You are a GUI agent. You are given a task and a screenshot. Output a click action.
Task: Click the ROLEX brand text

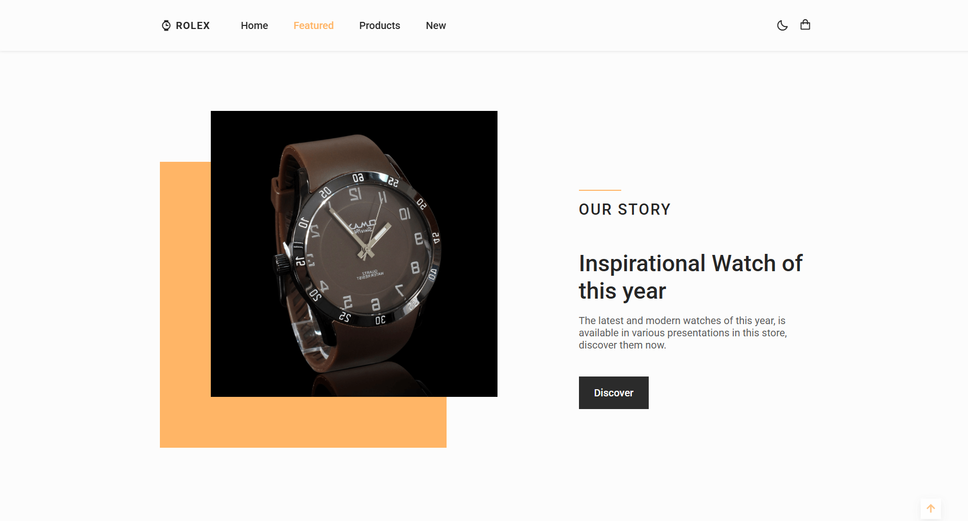[x=193, y=25]
